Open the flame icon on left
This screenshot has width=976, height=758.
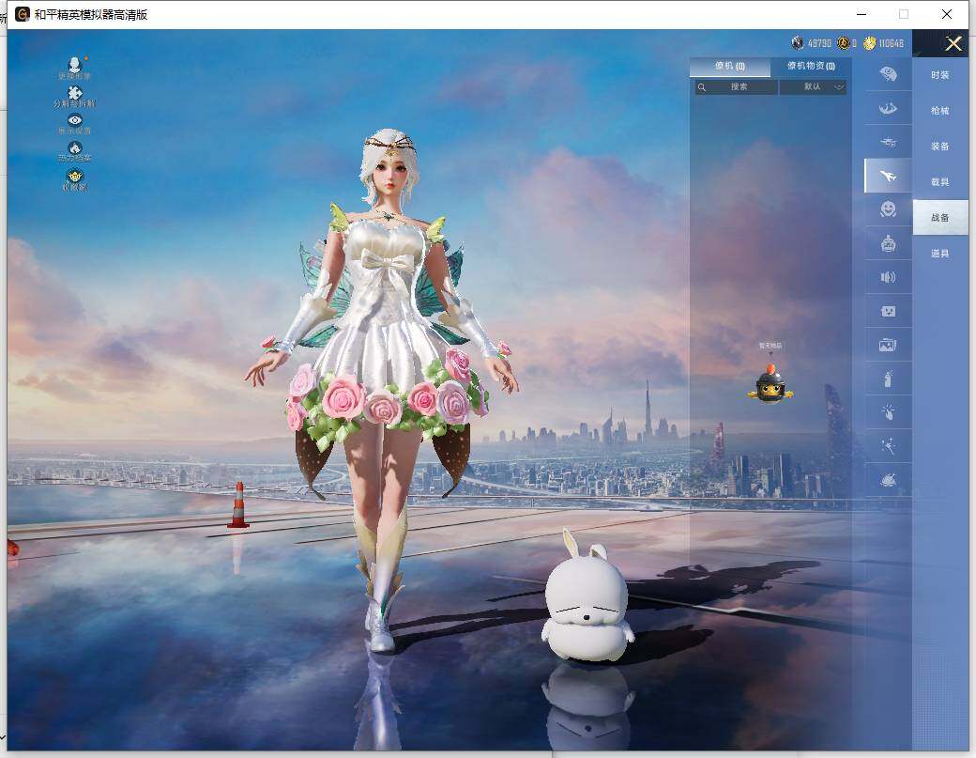point(75,147)
